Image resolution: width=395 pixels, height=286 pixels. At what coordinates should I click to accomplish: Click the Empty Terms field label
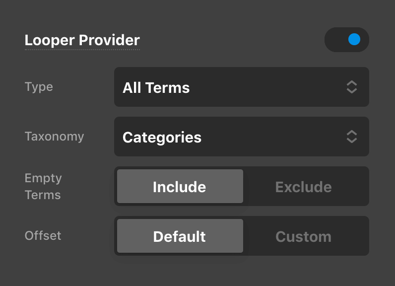coord(43,186)
